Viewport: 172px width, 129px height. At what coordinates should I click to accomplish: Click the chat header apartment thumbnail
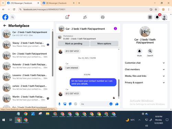[61, 29]
